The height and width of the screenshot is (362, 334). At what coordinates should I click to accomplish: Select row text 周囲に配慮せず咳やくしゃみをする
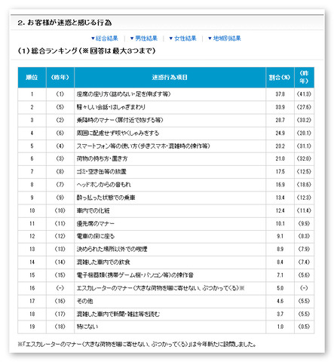coord(118,133)
